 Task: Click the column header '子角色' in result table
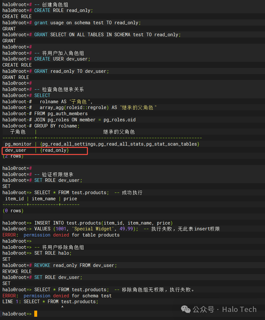pos(18,132)
